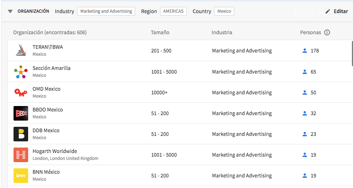The width and height of the screenshot is (353, 188).
Task: Click the DDB Mexico logo
Action: point(21,134)
